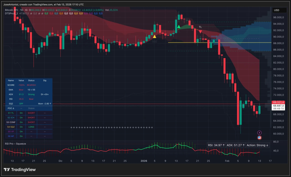Click the green up-triangle signal near January 13
The image size is (291, 177).
[x=179, y=26]
